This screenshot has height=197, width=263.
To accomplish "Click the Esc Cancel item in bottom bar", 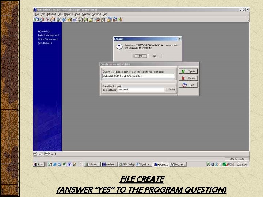I will [50, 154].
